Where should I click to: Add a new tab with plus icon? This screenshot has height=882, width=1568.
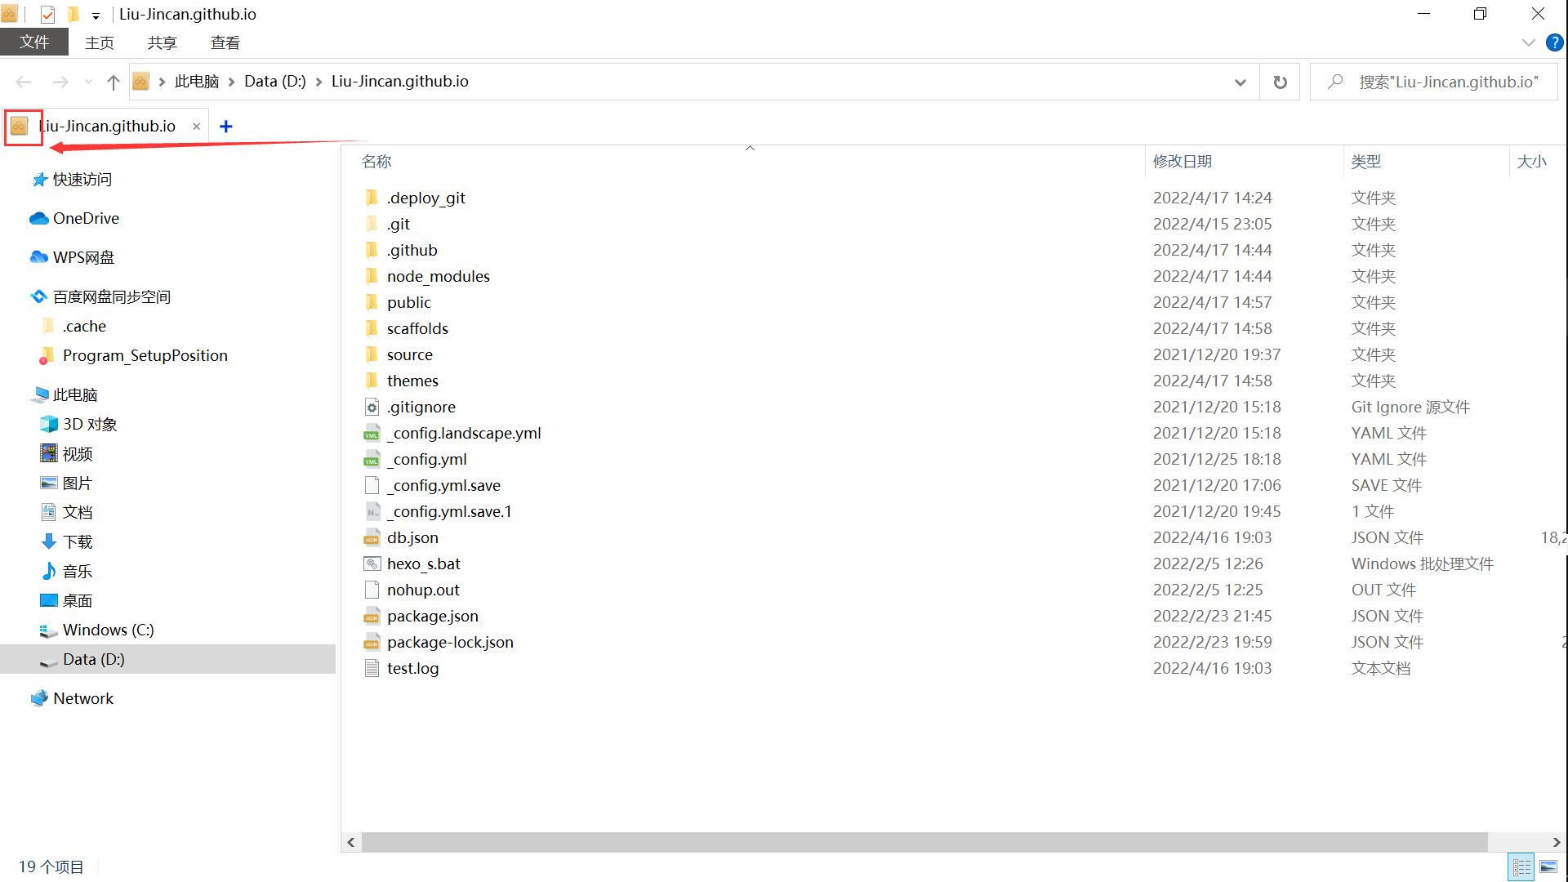tap(226, 127)
